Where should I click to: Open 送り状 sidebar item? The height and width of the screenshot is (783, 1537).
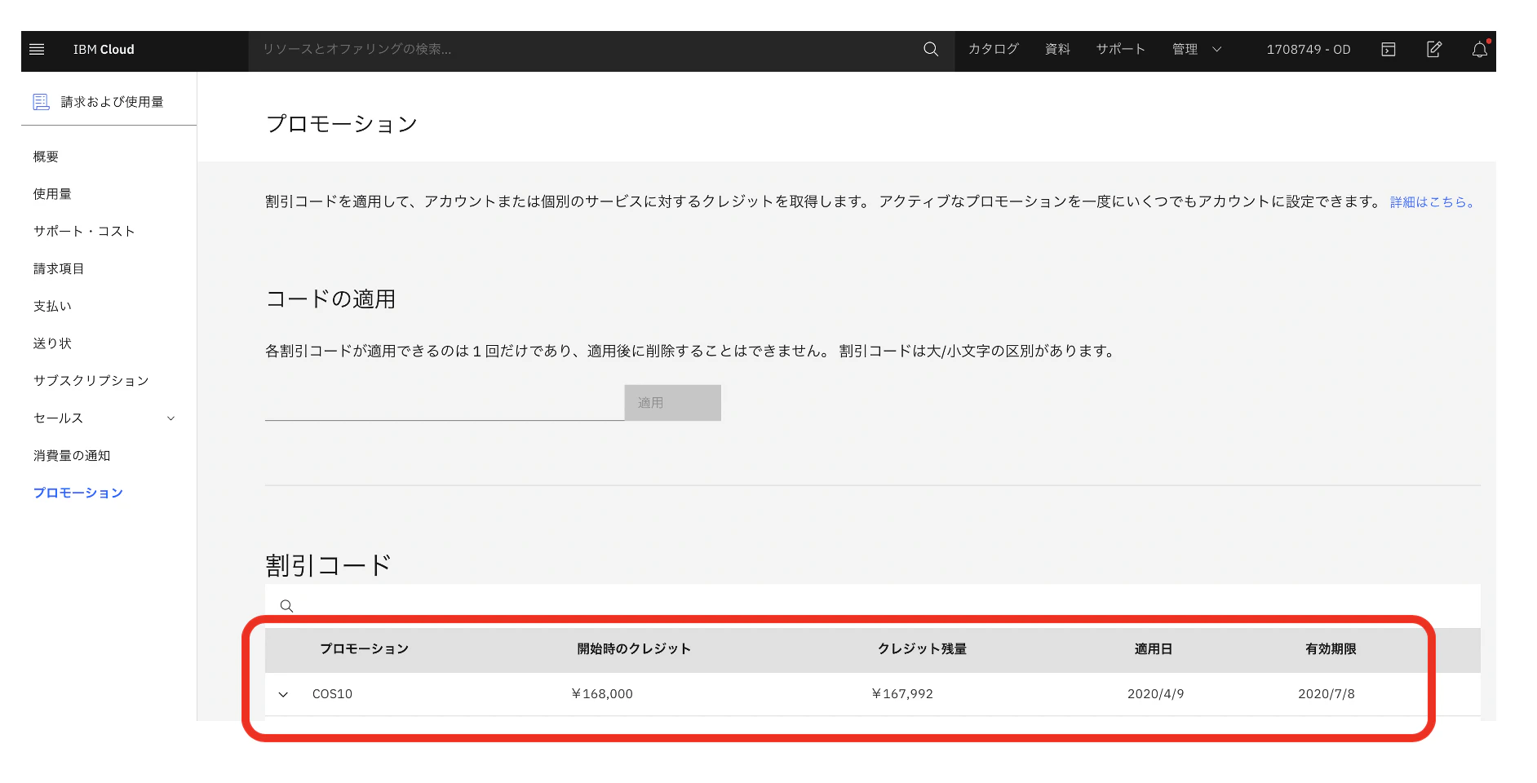point(52,343)
